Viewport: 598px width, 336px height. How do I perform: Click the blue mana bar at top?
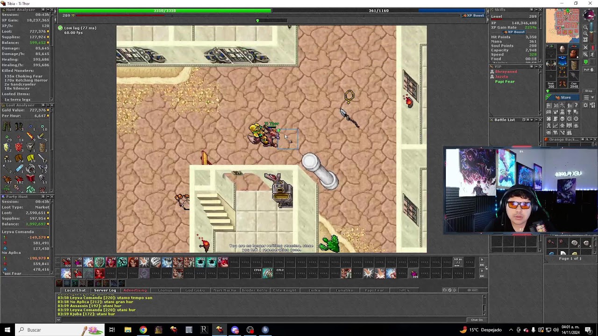378,10
